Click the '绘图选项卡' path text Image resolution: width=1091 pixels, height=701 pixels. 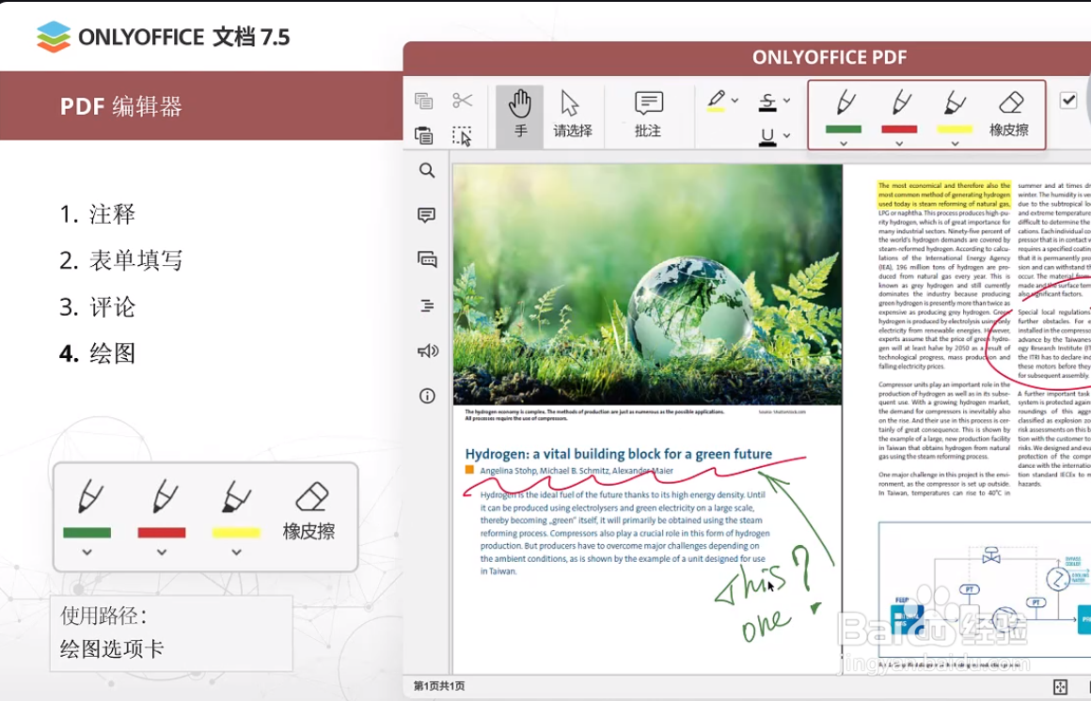coord(111,648)
